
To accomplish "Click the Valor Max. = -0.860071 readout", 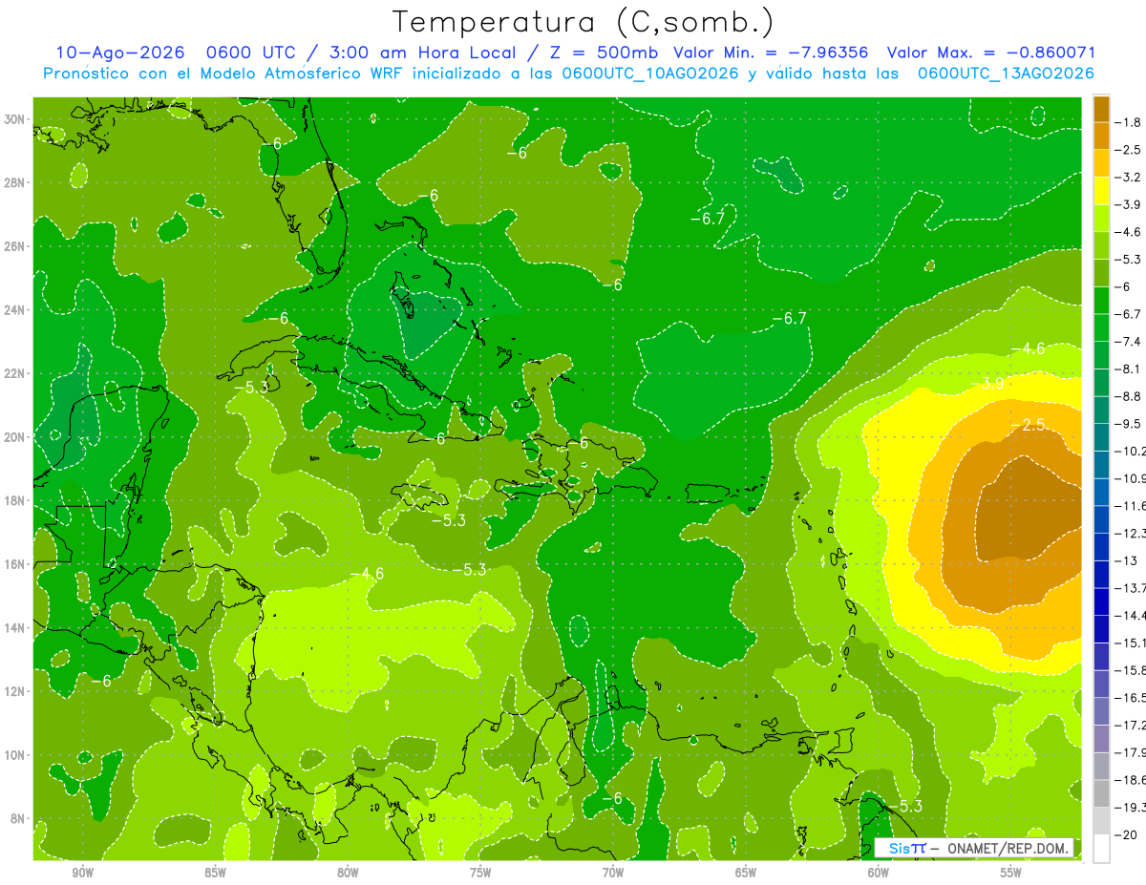I will [990, 53].
